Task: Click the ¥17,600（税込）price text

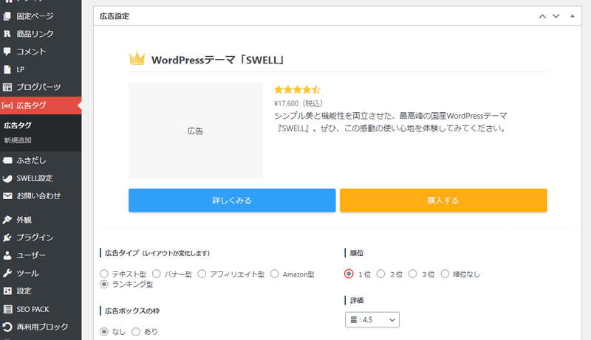Action: tap(298, 103)
